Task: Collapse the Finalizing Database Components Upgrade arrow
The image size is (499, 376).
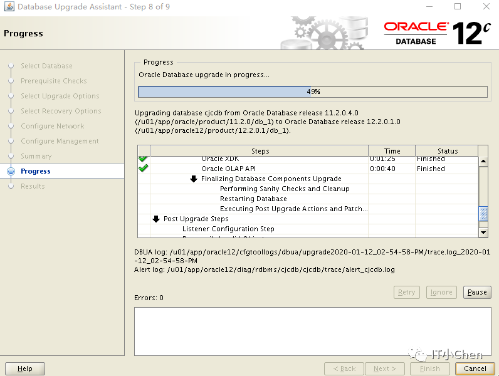Action: tap(194, 179)
